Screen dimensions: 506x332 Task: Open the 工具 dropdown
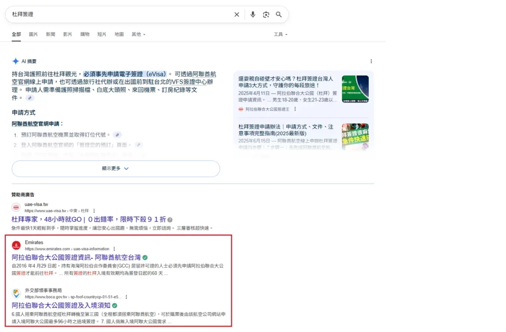click(x=281, y=34)
